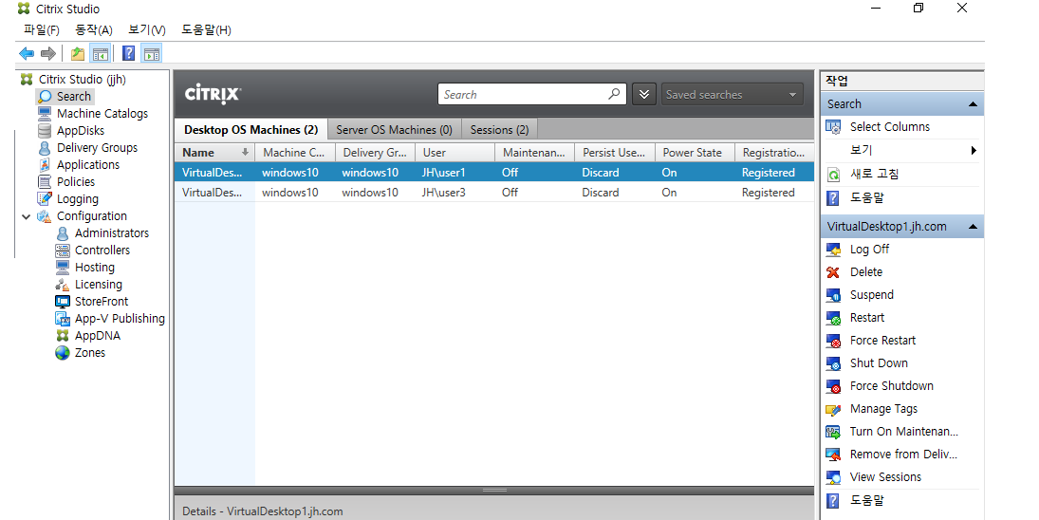
Task: Open the Search node in tree
Action: point(73,97)
